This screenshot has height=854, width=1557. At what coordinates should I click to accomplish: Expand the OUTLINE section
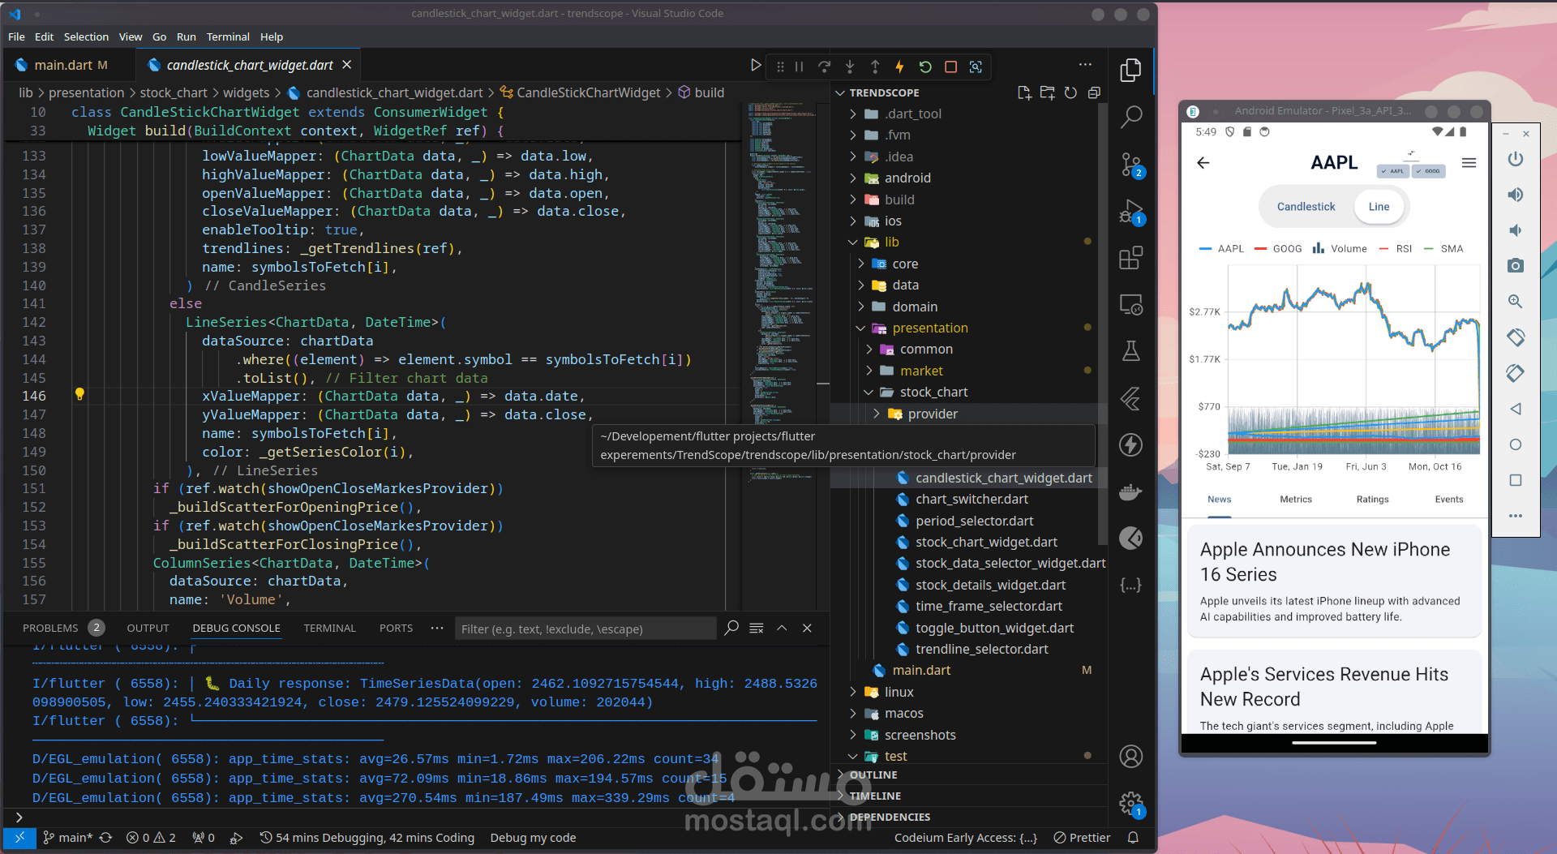873,775
